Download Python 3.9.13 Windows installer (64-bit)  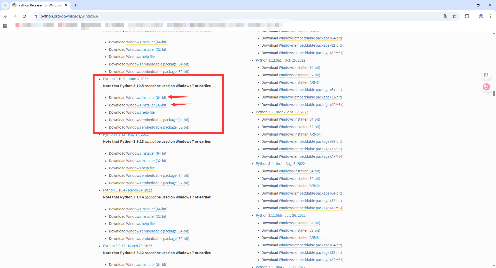(147, 153)
